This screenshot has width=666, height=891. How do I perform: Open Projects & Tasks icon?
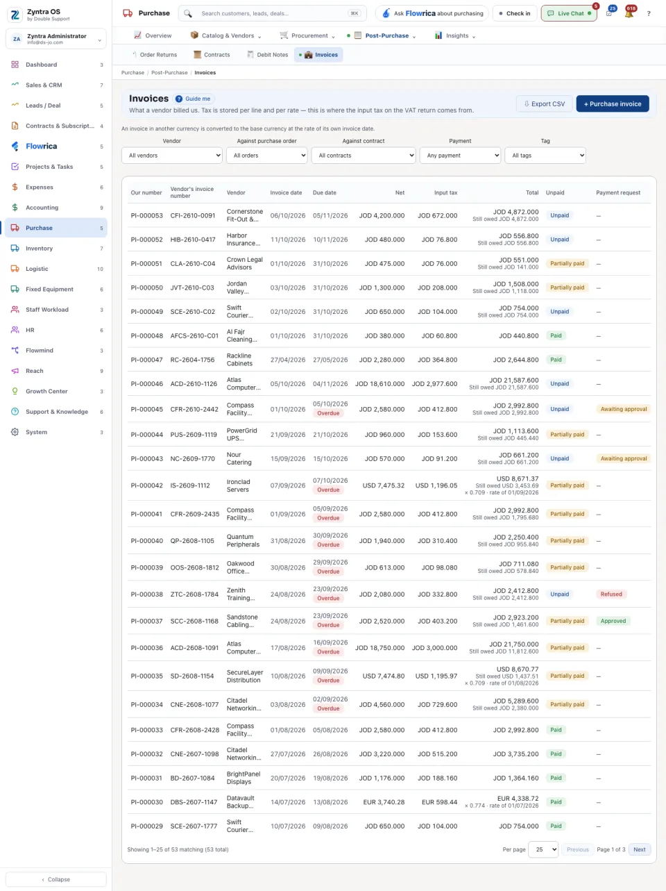pos(15,167)
